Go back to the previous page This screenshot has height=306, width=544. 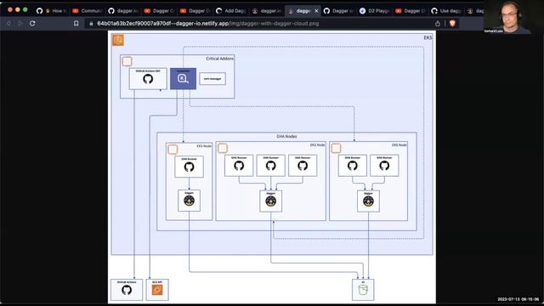[9, 23]
